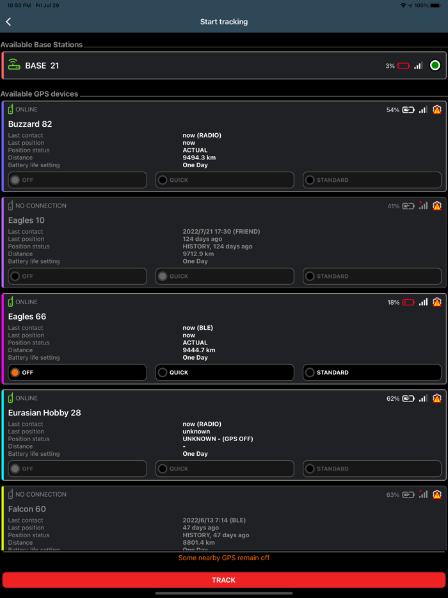
Task: Select QUICK mode for Eagles 66
Action: click(x=225, y=373)
